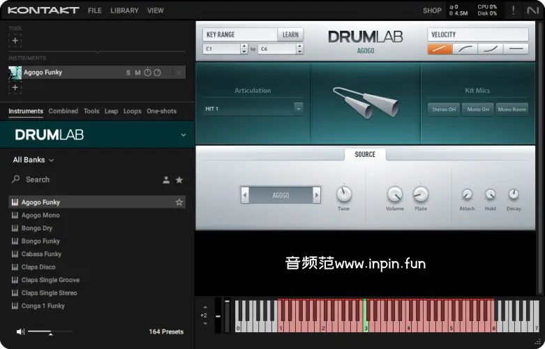Click the search magnifier icon
Viewport: 545px width, 349px height.
16,179
